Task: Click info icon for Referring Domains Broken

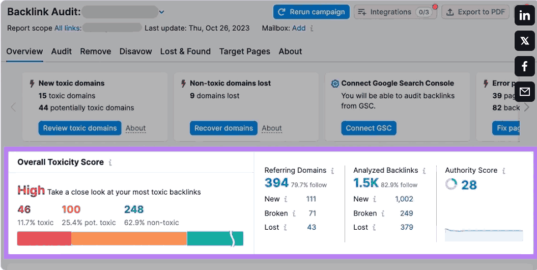Action: click(x=294, y=213)
